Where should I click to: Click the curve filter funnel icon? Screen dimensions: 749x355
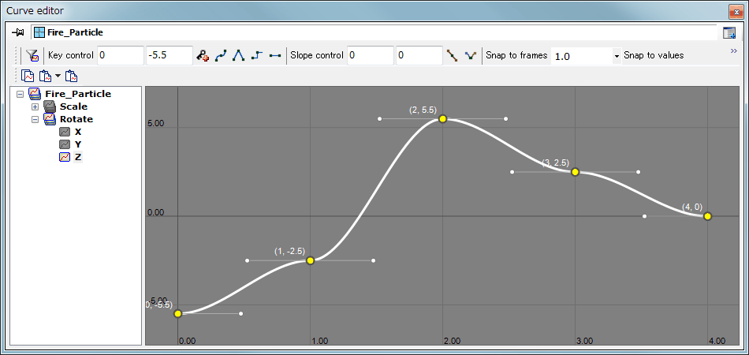(32, 56)
